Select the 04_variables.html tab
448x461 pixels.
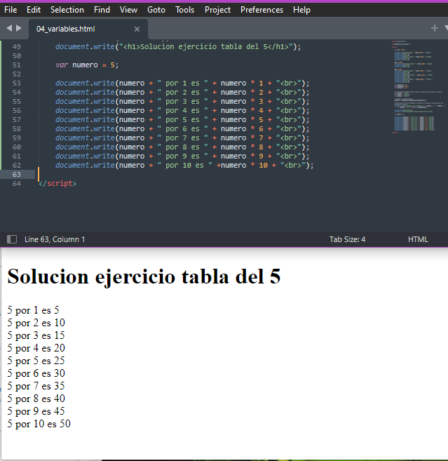(x=88, y=29)
